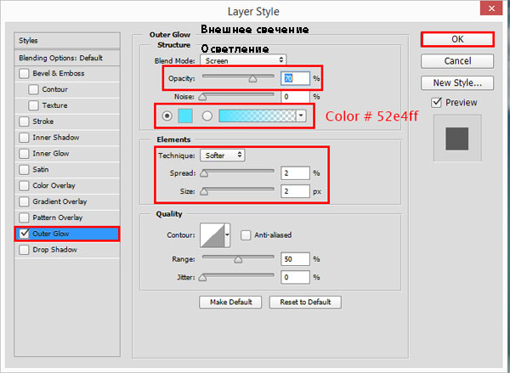The width and height of the screenshot is (510, 373).
Task: Enable the Stroke effect checkbox
Action: click(x=24, y=122)
